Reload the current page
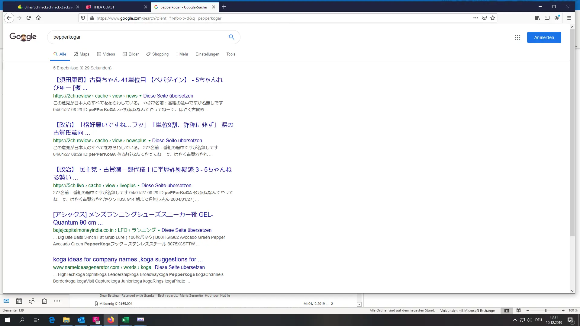 point(29,18)
